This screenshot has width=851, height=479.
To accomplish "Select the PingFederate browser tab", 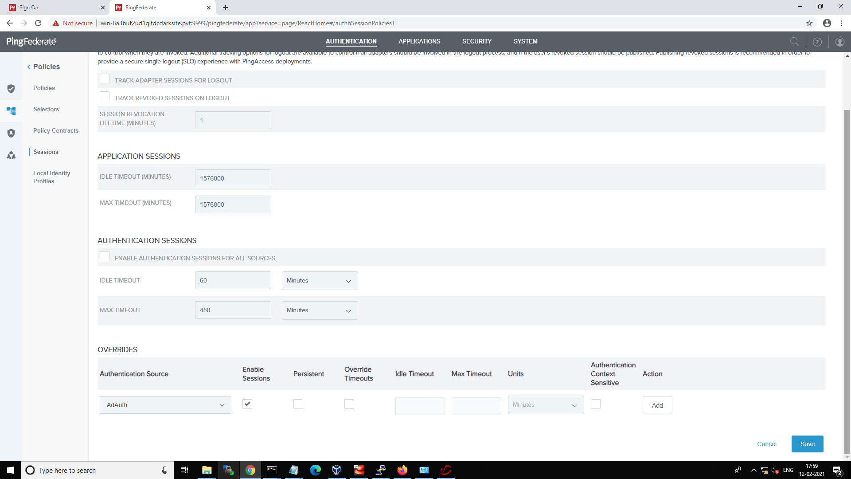I will click(x=163, y=8).
